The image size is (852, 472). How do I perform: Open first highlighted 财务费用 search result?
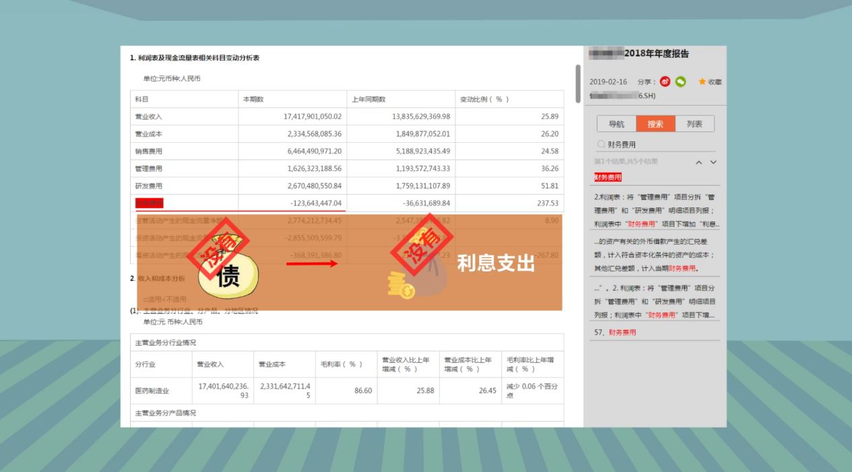click(608, 177)
